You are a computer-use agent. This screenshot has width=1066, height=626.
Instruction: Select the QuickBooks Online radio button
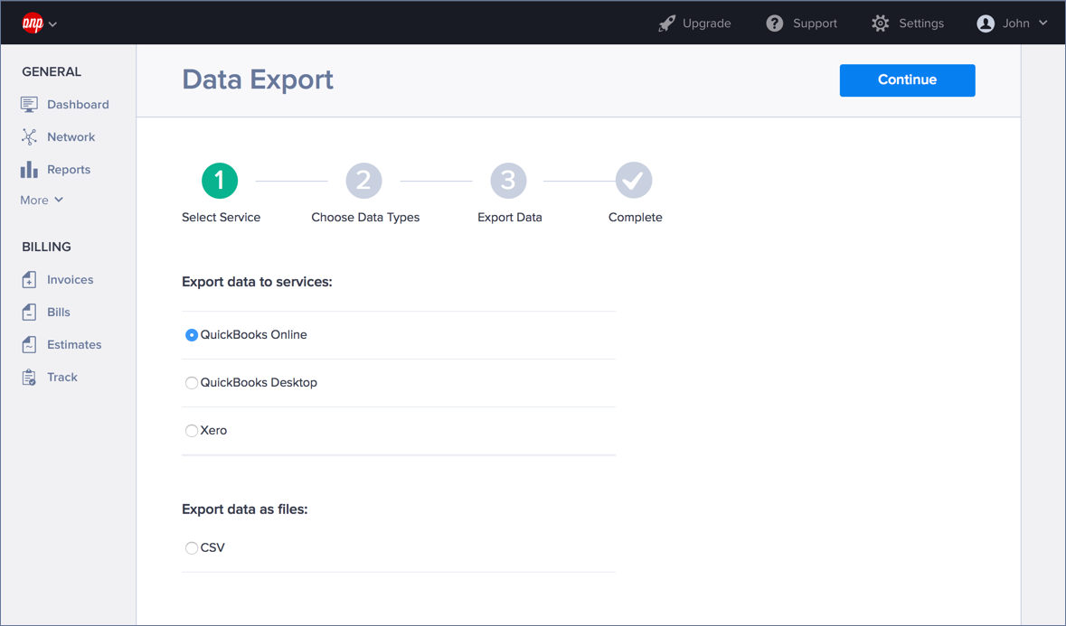pos(192,335)
